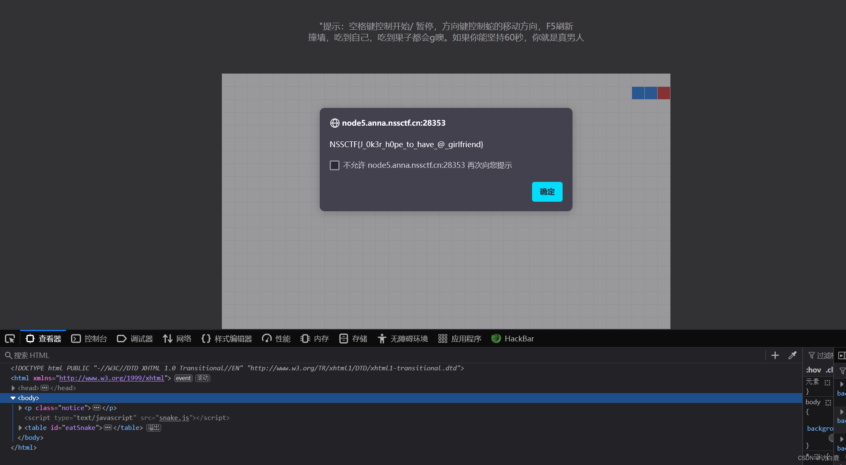This screenshot has width=846, height=465.
Task: Click the plus icon to add node
Action: click(x=775, y=355)
